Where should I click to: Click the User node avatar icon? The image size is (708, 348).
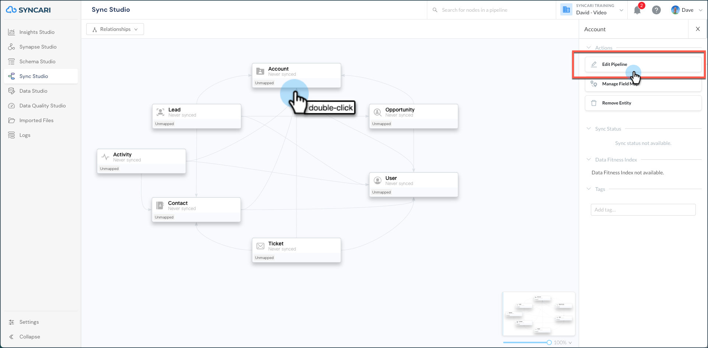coord(378,181)
